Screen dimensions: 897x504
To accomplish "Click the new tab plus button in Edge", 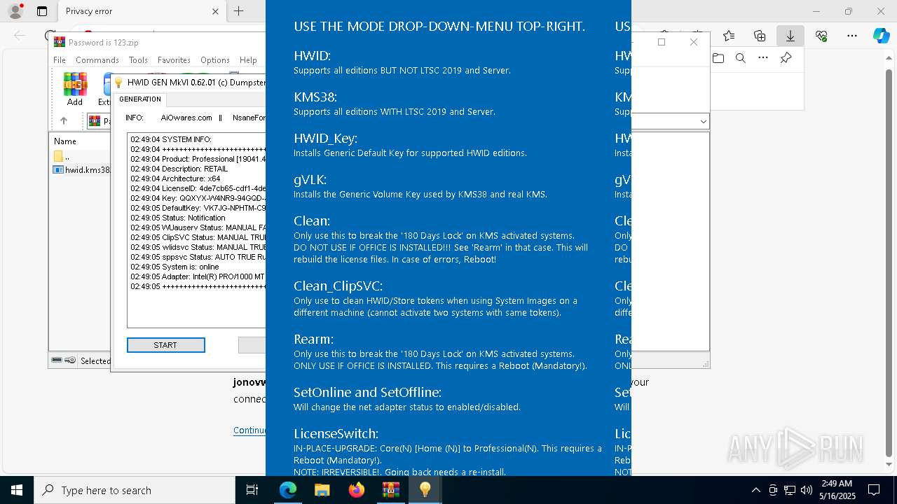I will [x=238, y=11].
